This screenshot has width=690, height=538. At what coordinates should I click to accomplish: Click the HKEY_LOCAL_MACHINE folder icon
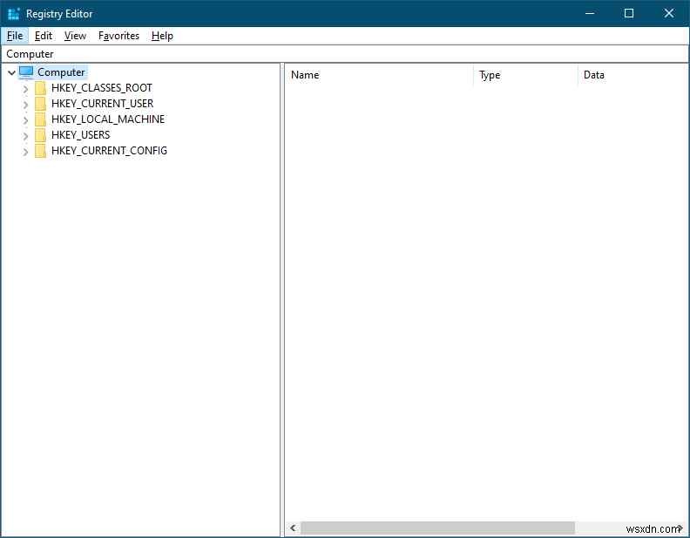40,119
